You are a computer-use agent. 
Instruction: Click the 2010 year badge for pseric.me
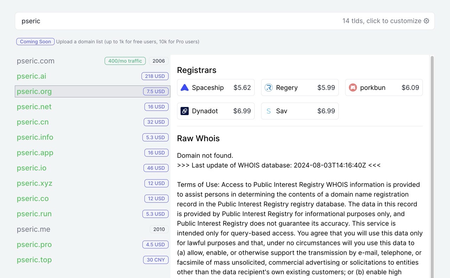[159, 229]
